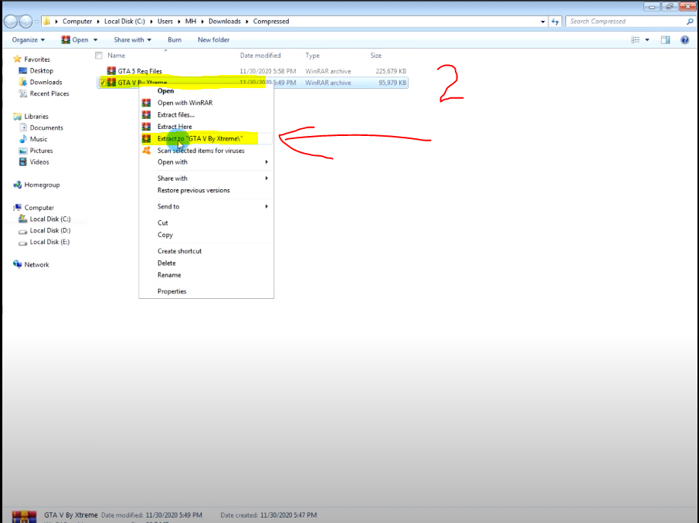Viewport: 699px width, 523px height.
Task: Choose Extract to "GTA V By Xtreme\"
Action: click(200, 138)
